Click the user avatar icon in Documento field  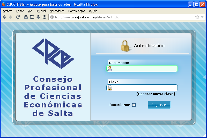[x=110, y=69]
